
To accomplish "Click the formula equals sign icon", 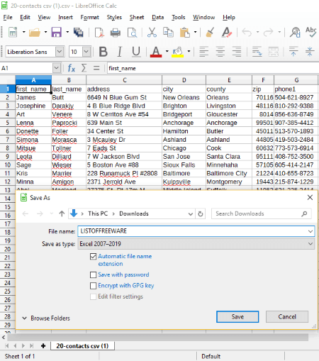I will 96,68.
